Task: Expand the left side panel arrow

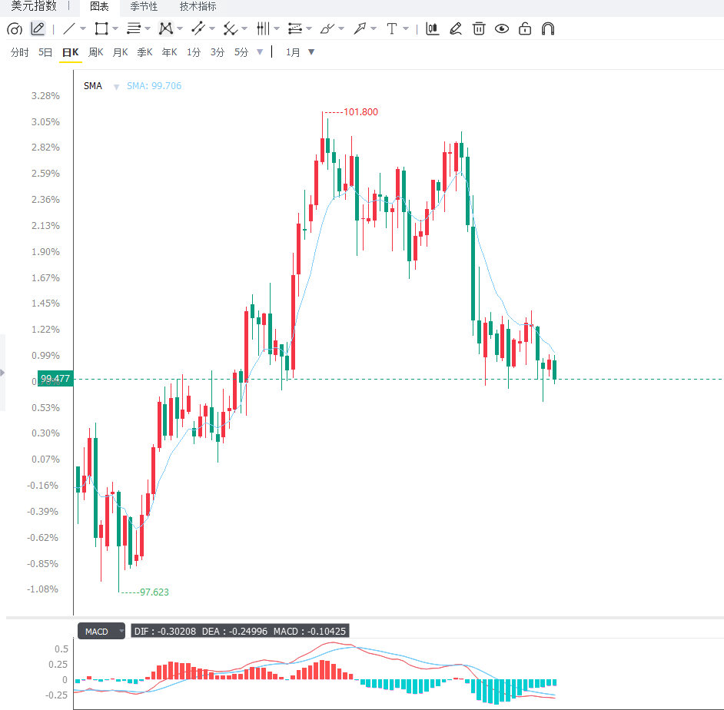Action: [x=2, y=373]
